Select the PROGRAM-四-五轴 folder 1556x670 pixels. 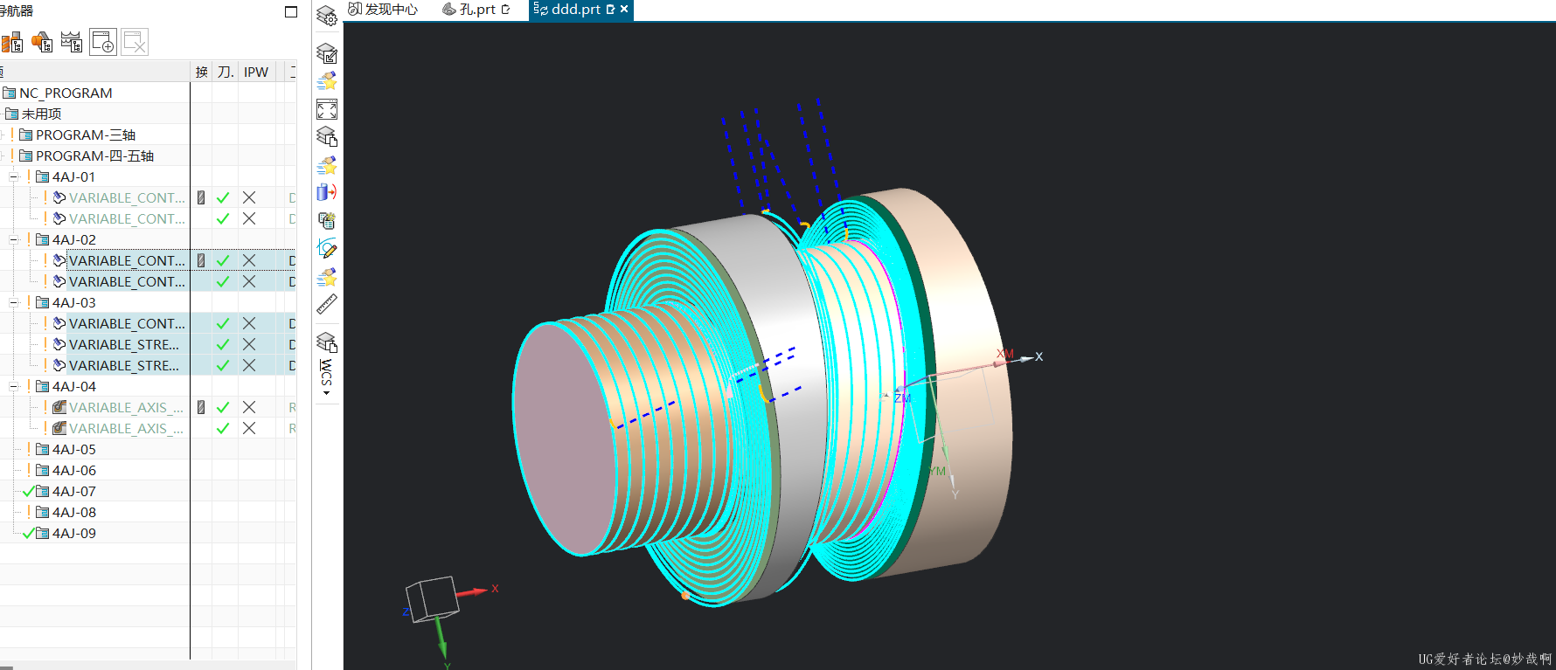(x=94, y=155)
